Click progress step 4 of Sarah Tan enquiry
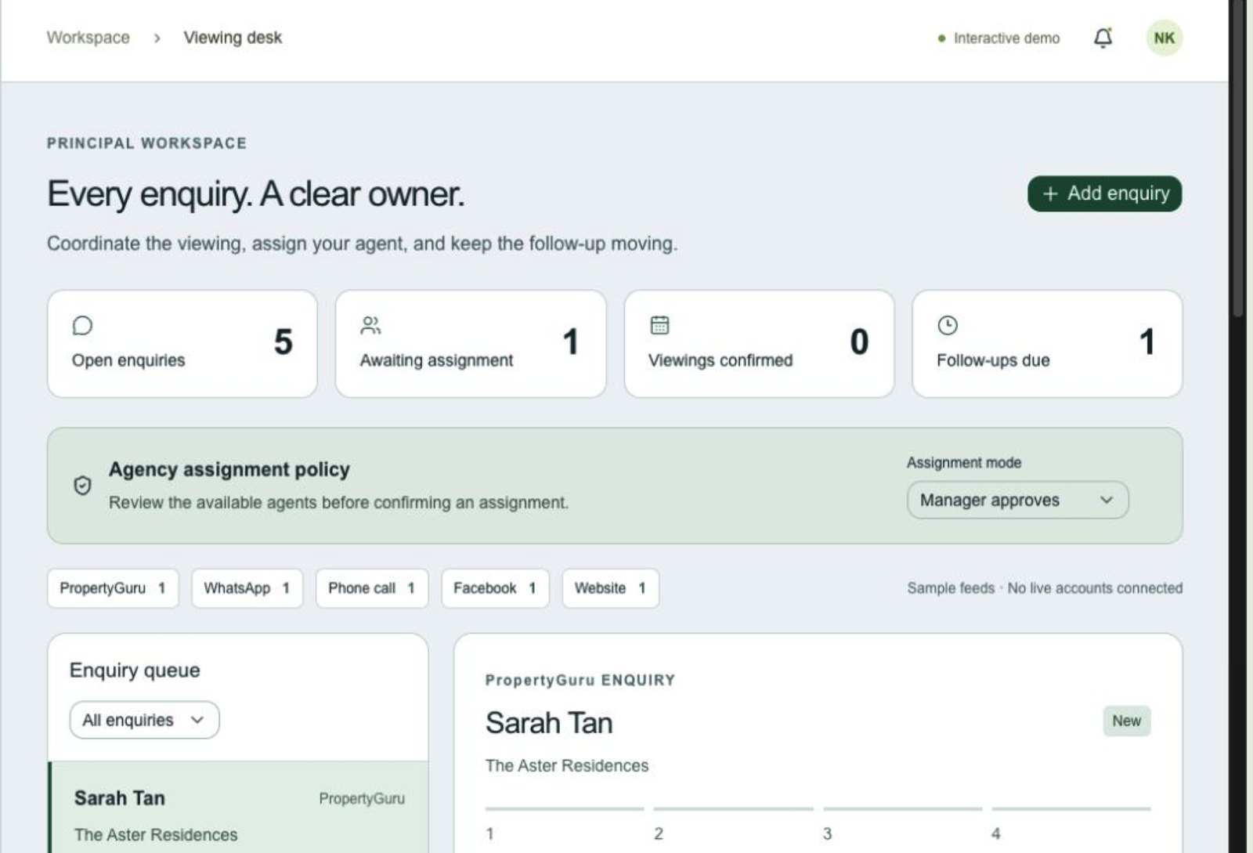The width and height of the screenshot is (1253, 853). click(1071, 822)
